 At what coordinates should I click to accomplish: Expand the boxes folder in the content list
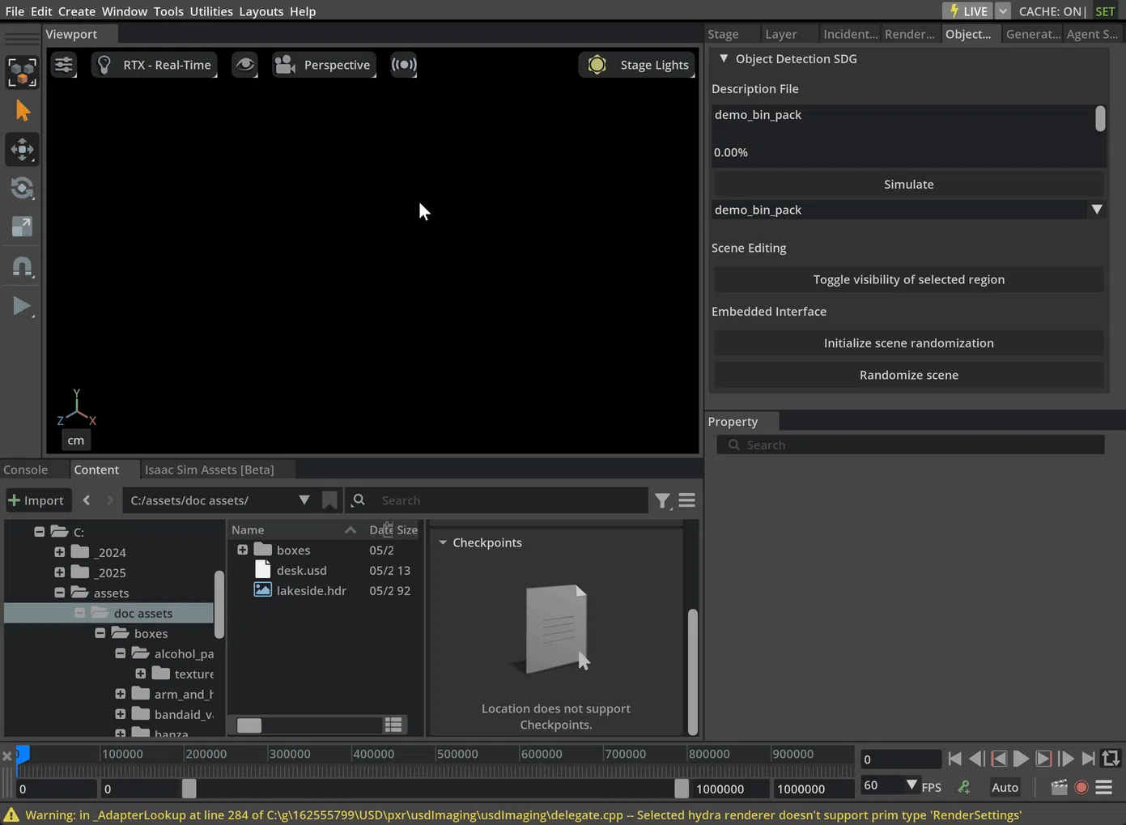click(243, 549)
